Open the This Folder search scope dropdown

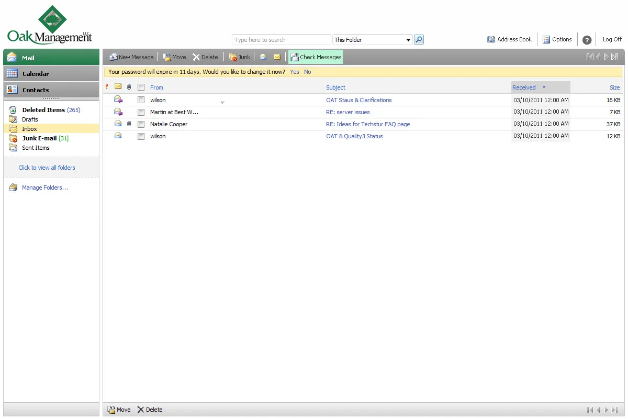373,40
